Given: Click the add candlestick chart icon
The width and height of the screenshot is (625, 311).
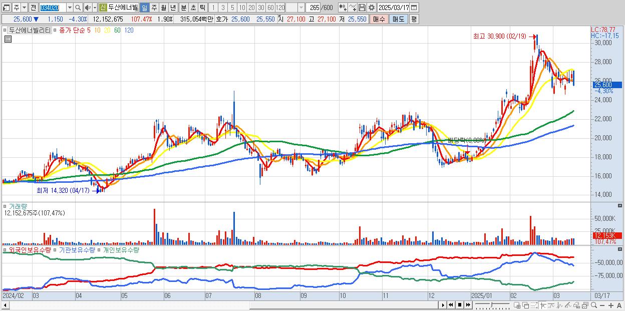Looking at the screenshot, I should [344, 8].
